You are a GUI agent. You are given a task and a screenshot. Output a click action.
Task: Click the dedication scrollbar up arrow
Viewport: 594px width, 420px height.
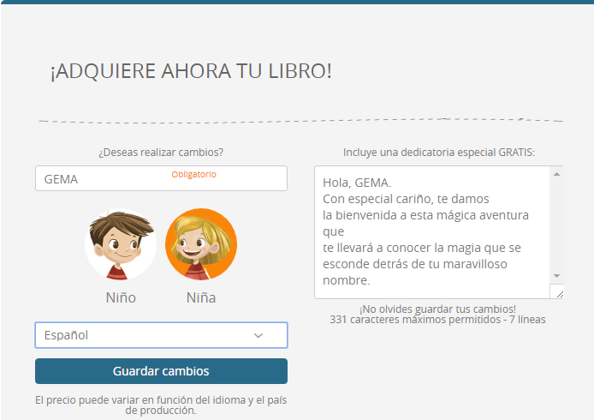click(x=556, y=174)
